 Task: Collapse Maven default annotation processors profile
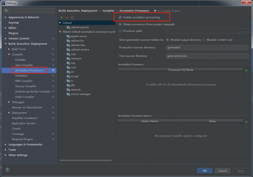tap(60, 32)
